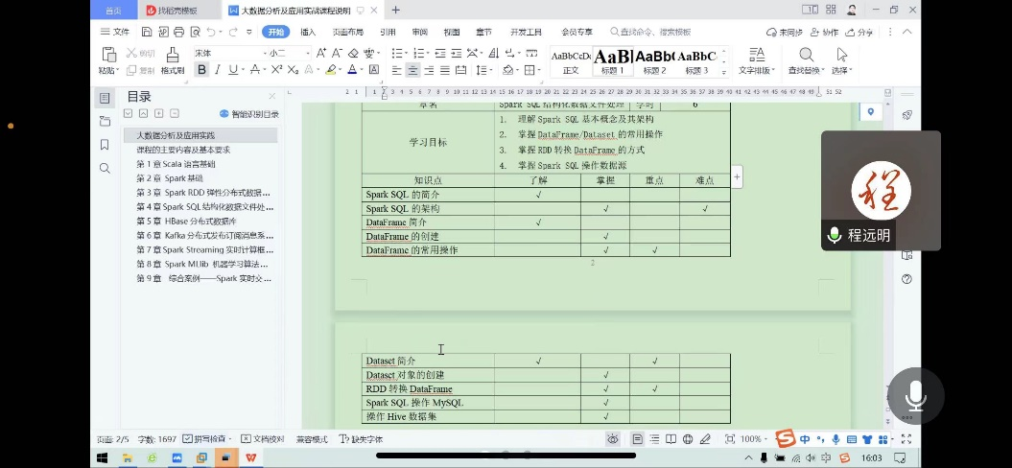Image resolution: width=1012 pixels, height=468 pixels.
Task: Apply center text alignment
Action: (412, 70)
